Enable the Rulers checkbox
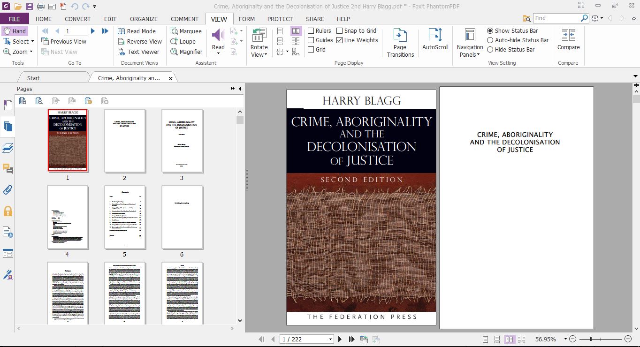 point(311,30)
